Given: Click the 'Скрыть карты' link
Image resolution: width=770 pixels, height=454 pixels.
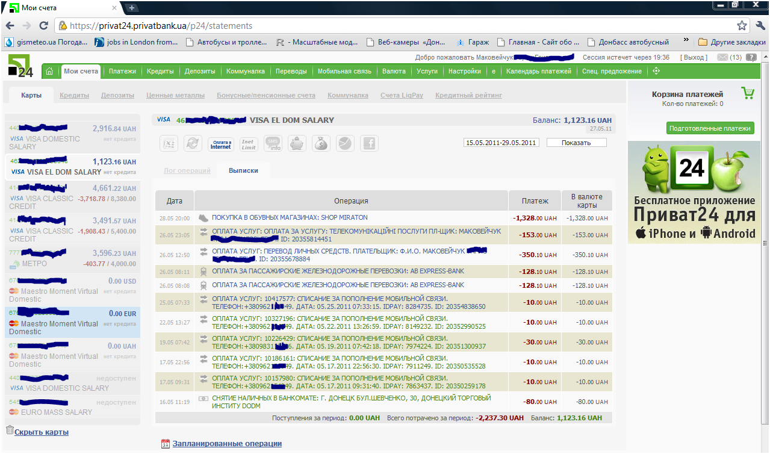Looking at the screenshot, I should 42,432.
